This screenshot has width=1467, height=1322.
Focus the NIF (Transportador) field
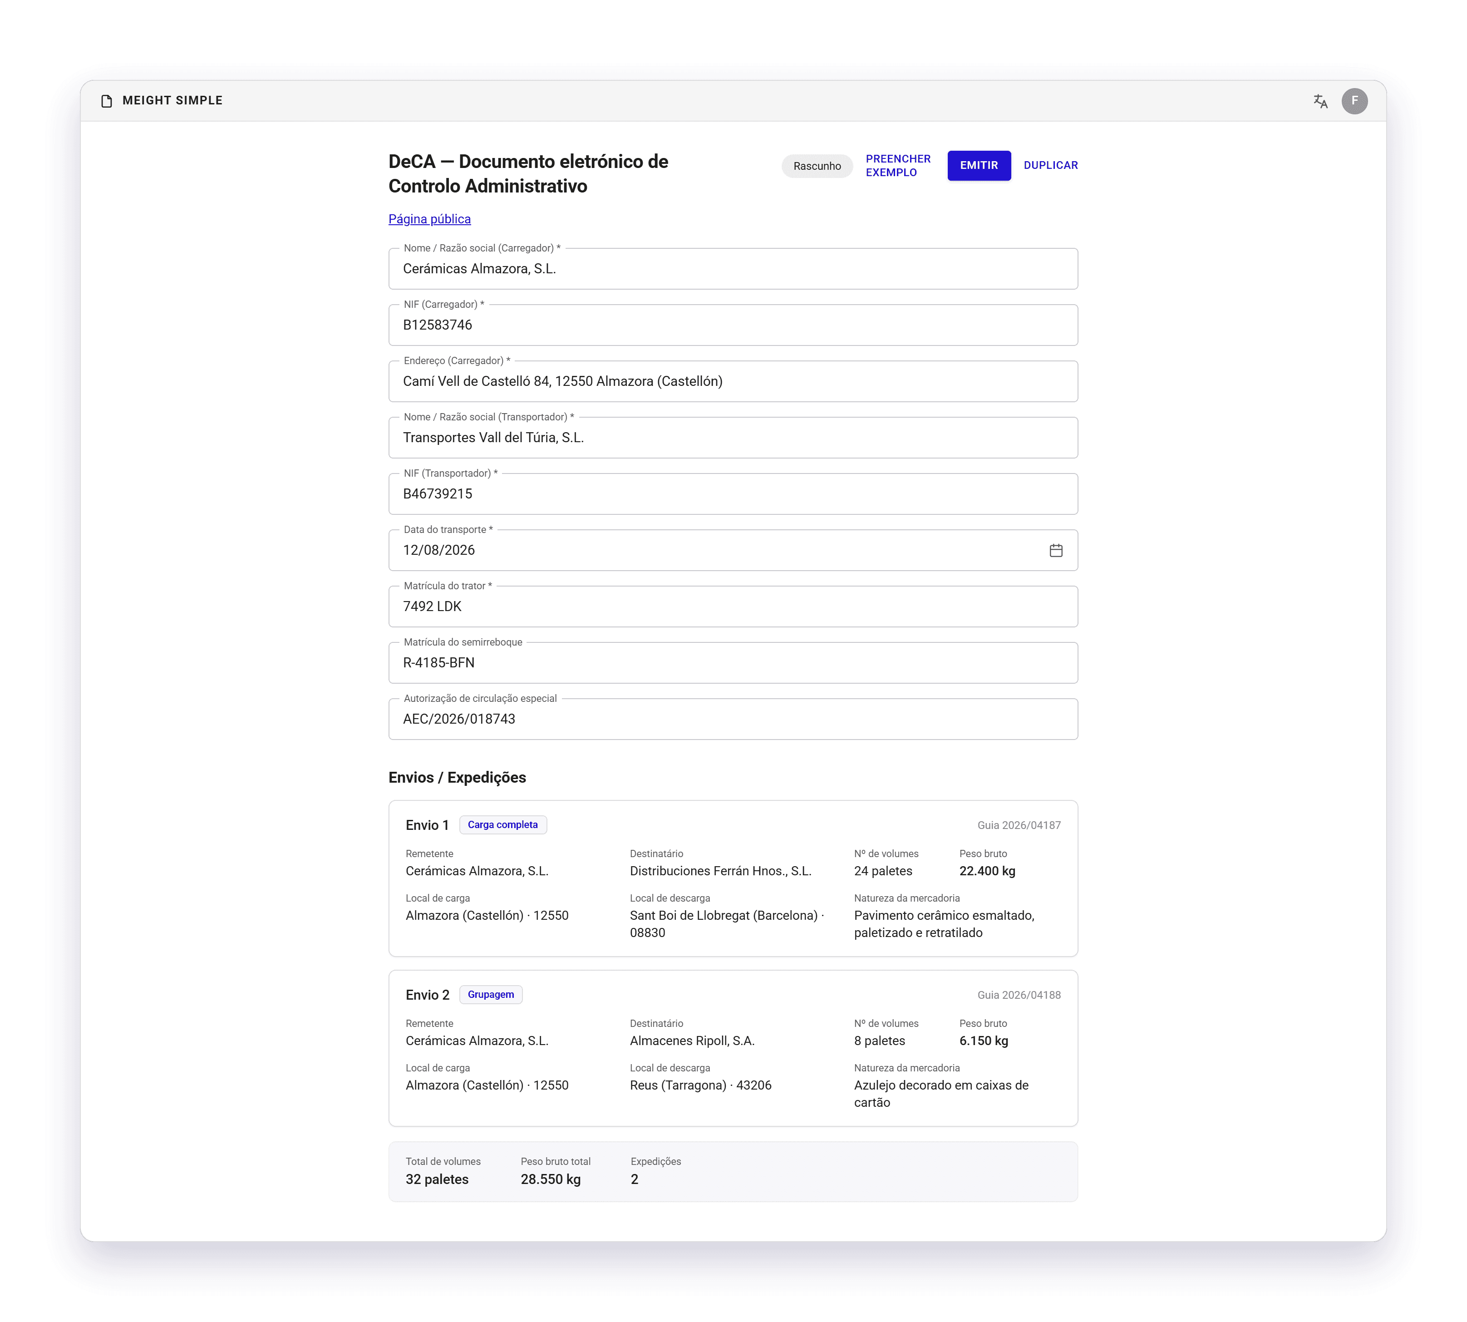point(733,494)
